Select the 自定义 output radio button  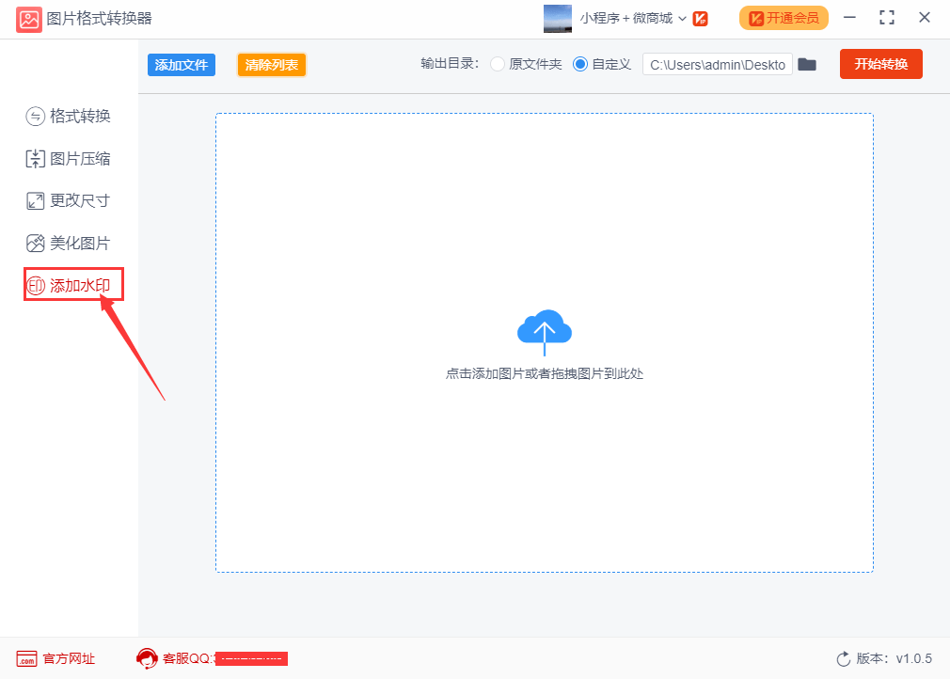580,65
